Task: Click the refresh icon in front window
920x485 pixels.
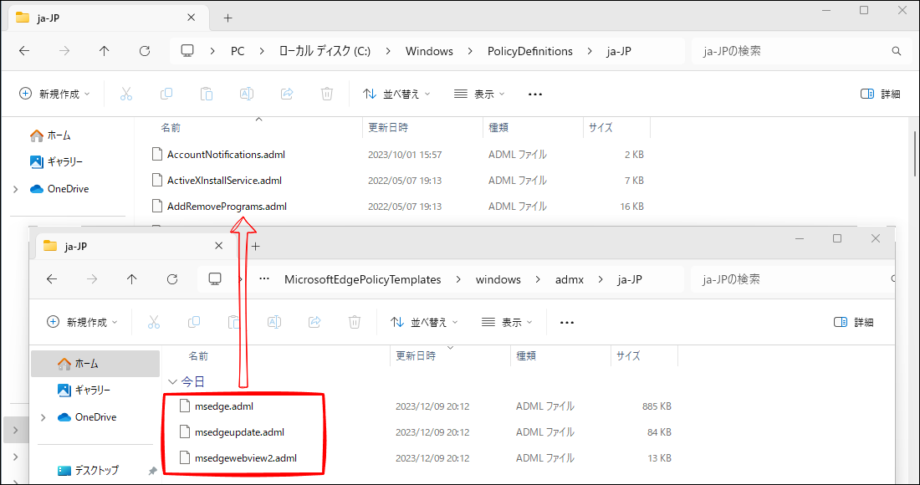Action: point(172,279)
